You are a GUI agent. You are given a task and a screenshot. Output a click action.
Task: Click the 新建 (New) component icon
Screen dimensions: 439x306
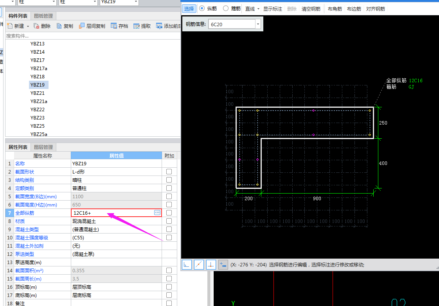coord(10,26)
